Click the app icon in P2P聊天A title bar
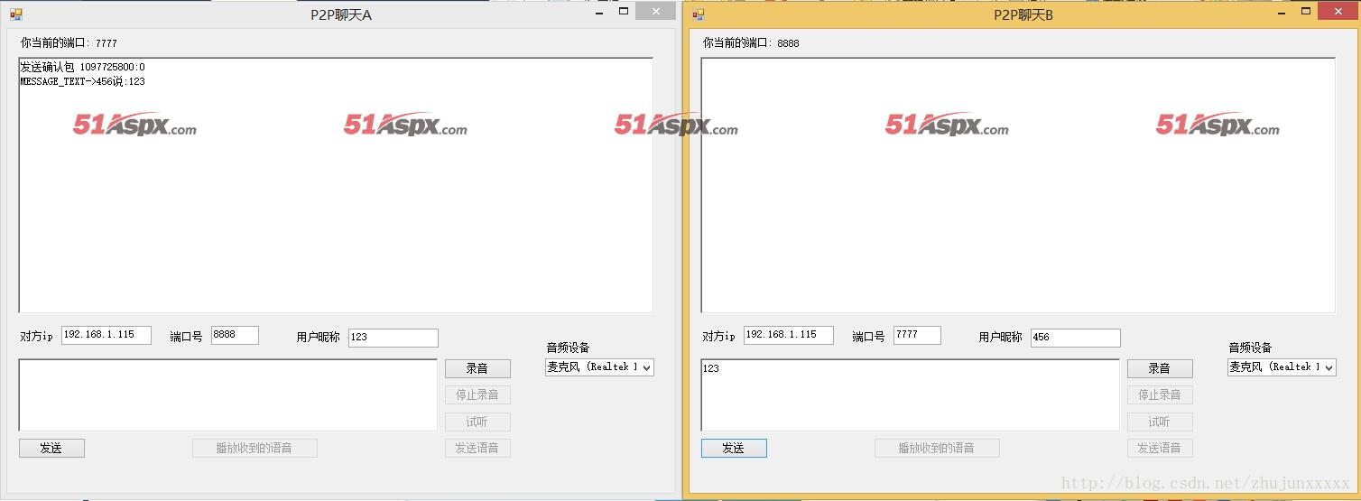The image size is (1361, 501). (x=15, y=14)
